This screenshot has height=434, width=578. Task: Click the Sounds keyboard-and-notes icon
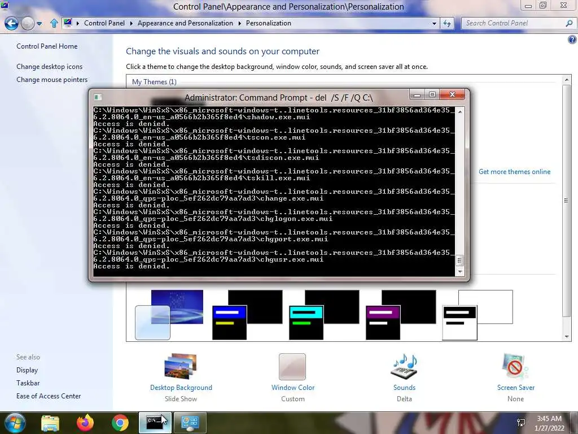pos(404,366)
